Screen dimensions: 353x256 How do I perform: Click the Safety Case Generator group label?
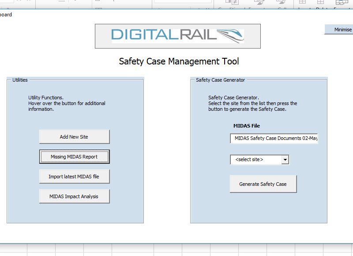tap(220, 80)
